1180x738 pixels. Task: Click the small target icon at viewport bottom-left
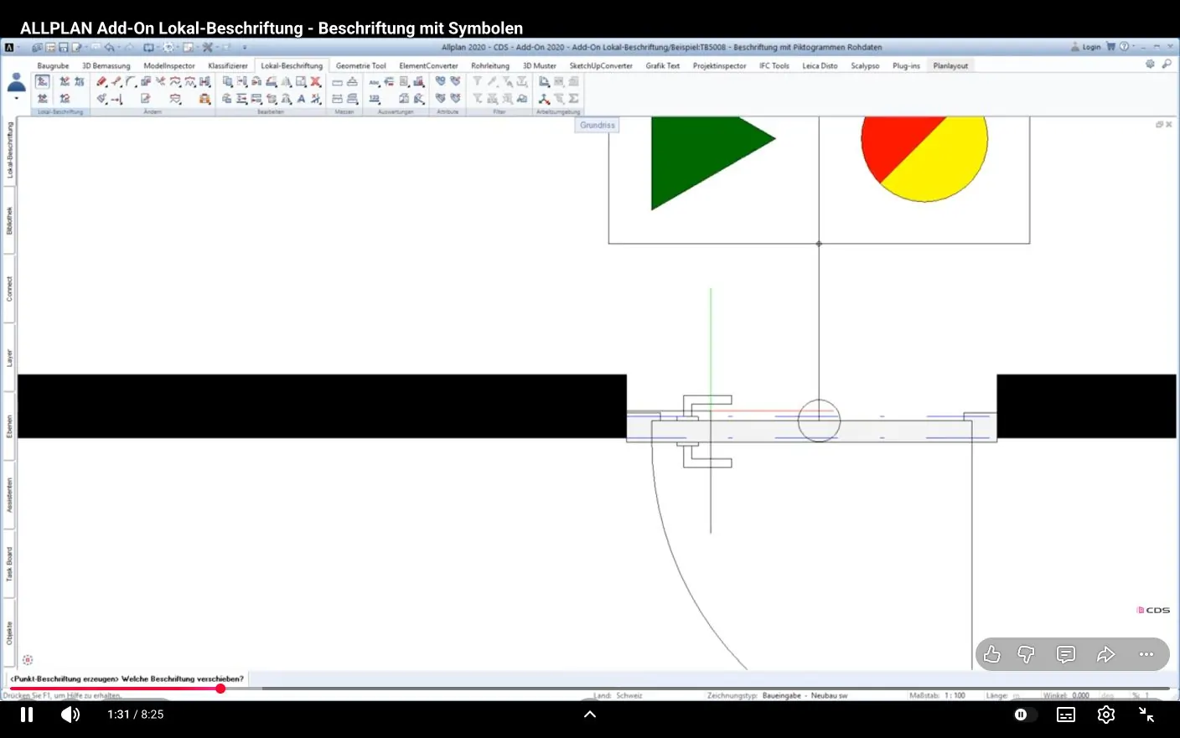click(28, 660)
